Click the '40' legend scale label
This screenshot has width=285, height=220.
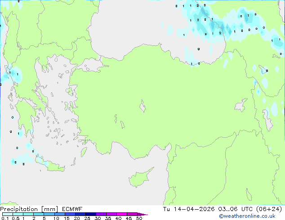[x=118, y=218]
